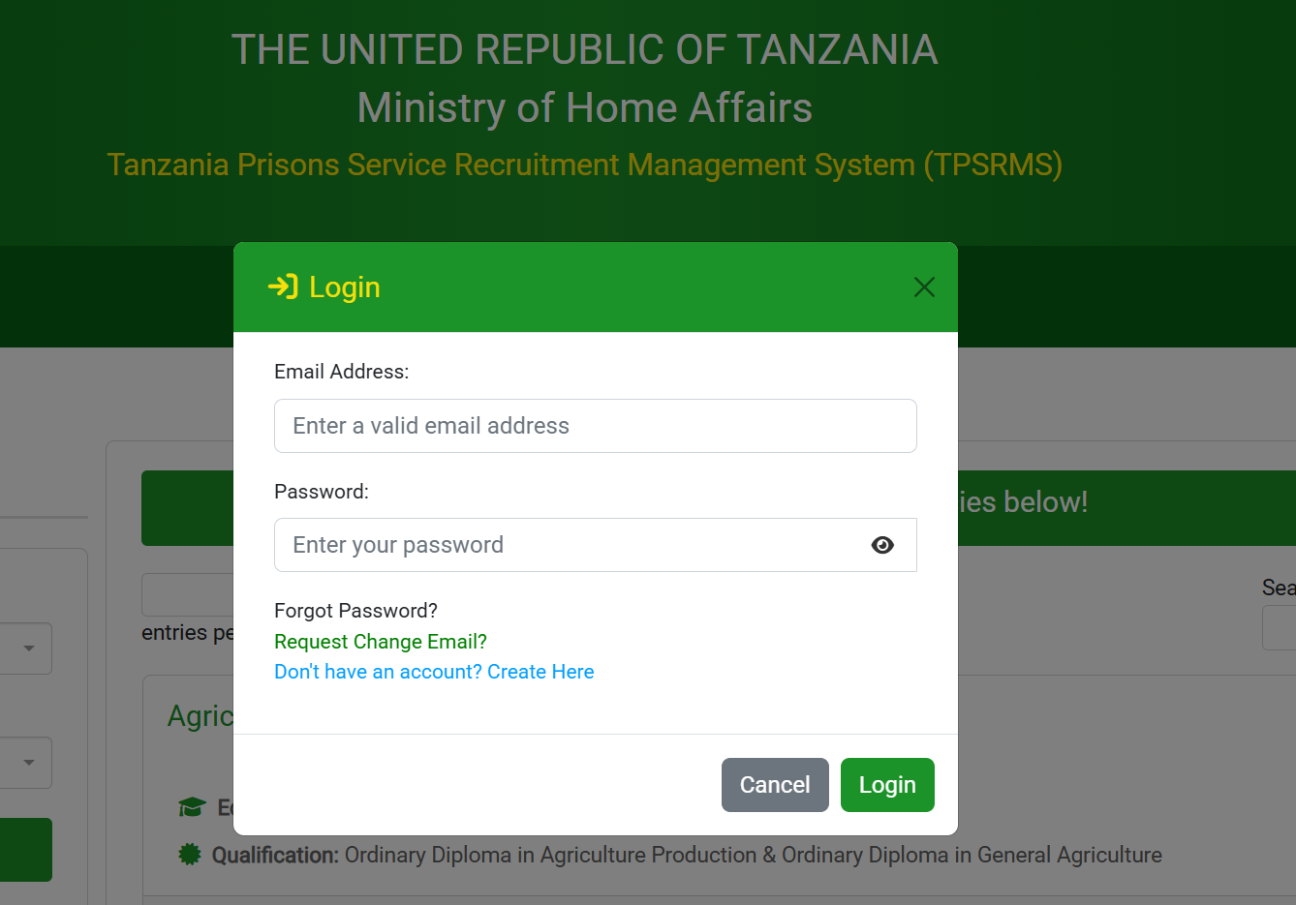Screen dimensions: 1296x905
Task: Click the TPSRMS system title text
Action: (x=584, y=165)
